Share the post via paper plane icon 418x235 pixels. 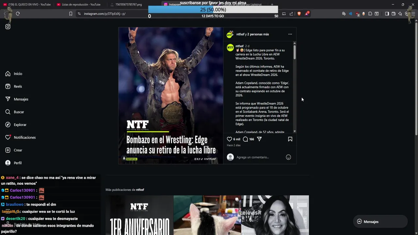point(259,139)
